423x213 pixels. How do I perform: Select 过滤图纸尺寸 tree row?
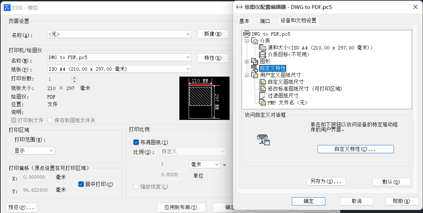[x=283, y=96]
